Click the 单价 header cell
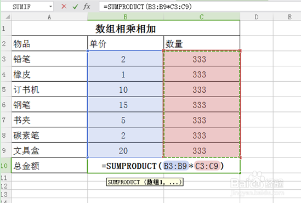The width and height of the screenshot is (301, 203). coord(126,43)
